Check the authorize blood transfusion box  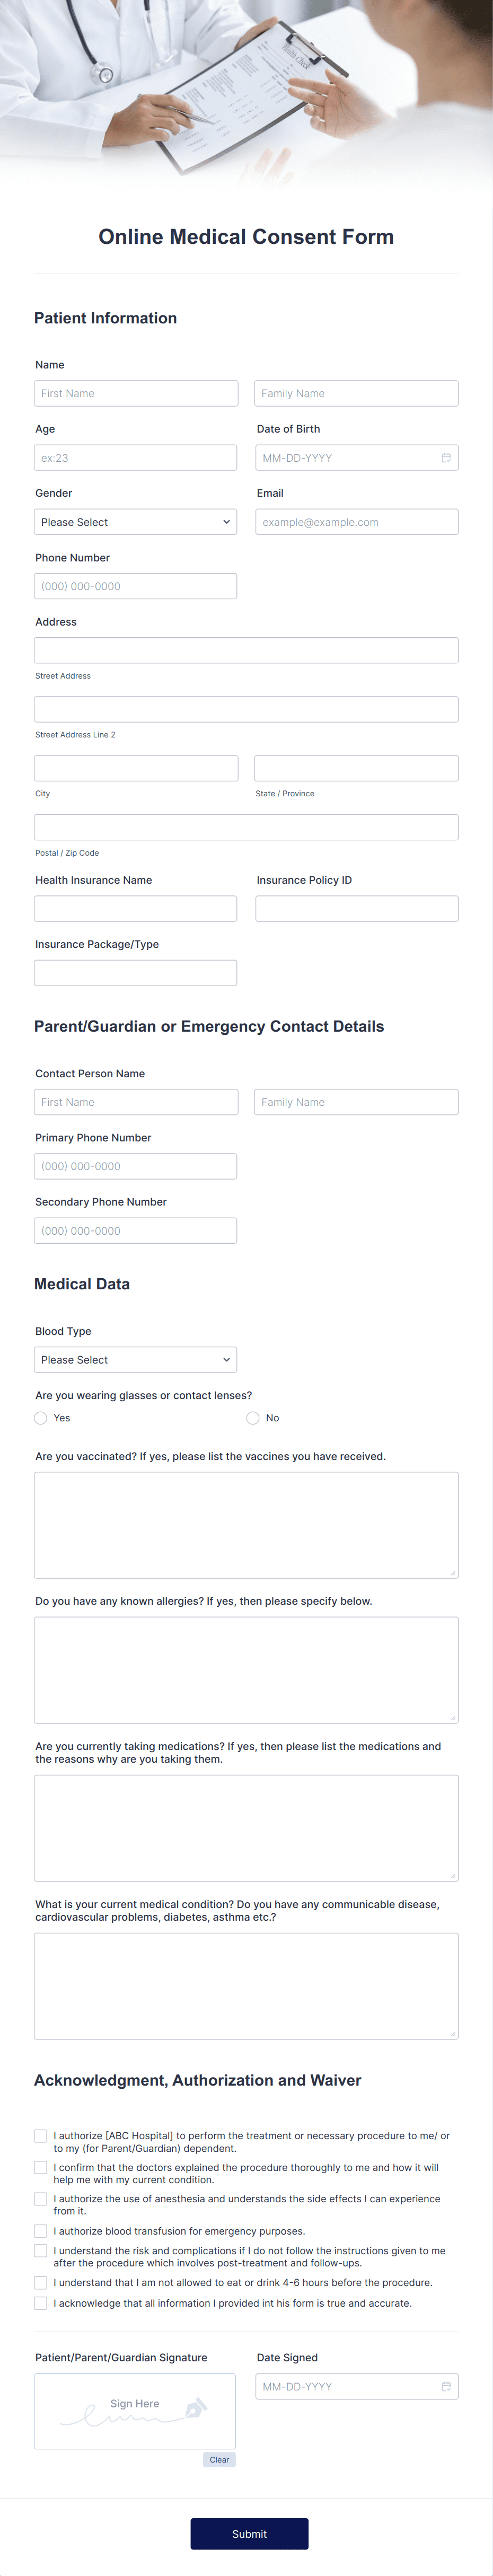[x=41, y=2231]
